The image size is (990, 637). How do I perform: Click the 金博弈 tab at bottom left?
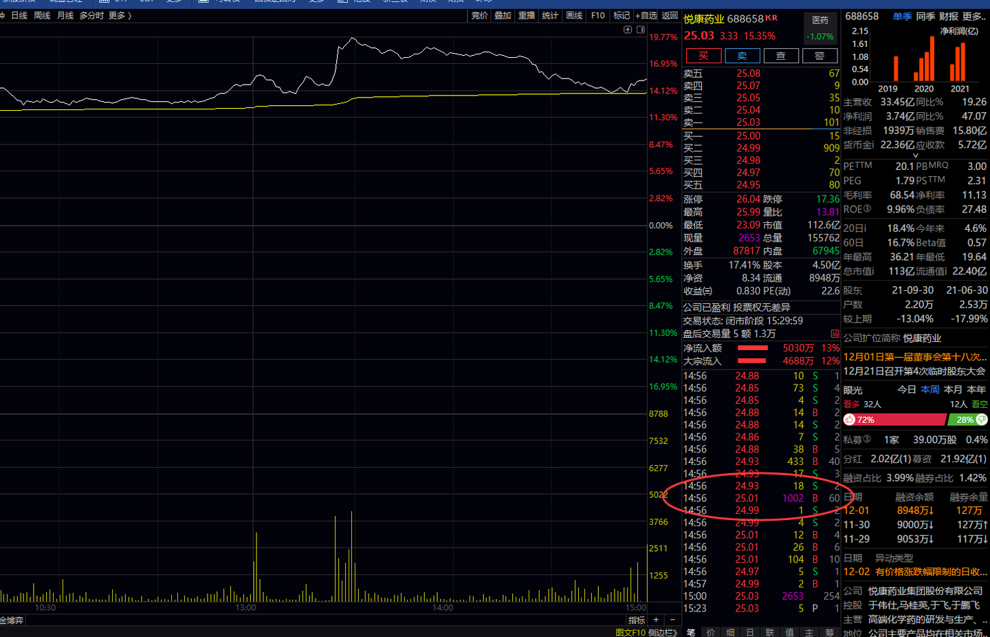coord(12,620)
